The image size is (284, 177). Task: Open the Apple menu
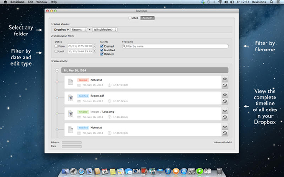pos(5,2)
